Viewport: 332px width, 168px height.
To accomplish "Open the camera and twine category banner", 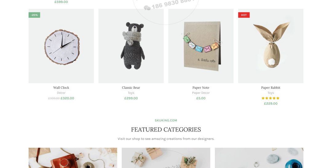I will (73, 158).
